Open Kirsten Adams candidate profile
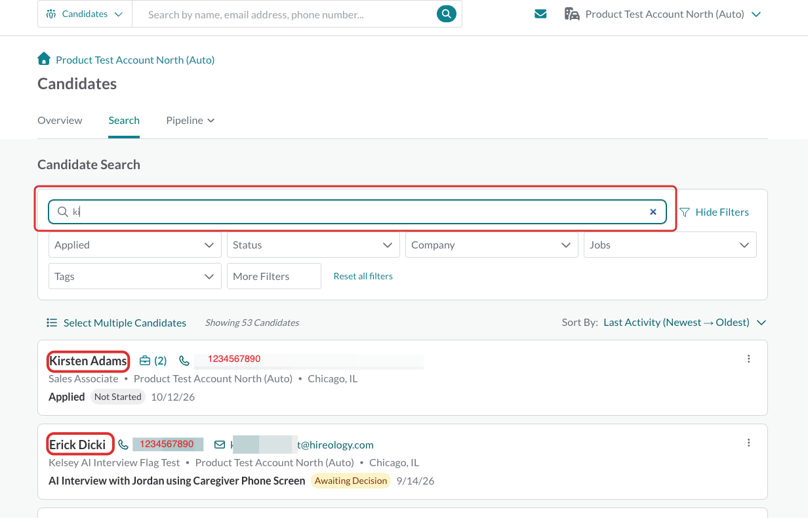The height and width of the screenshot is (518, 808). pos(88,361)
